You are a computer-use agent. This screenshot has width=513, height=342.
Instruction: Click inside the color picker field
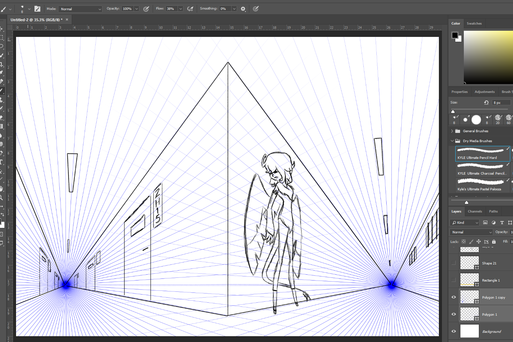[x=488, y=57]
